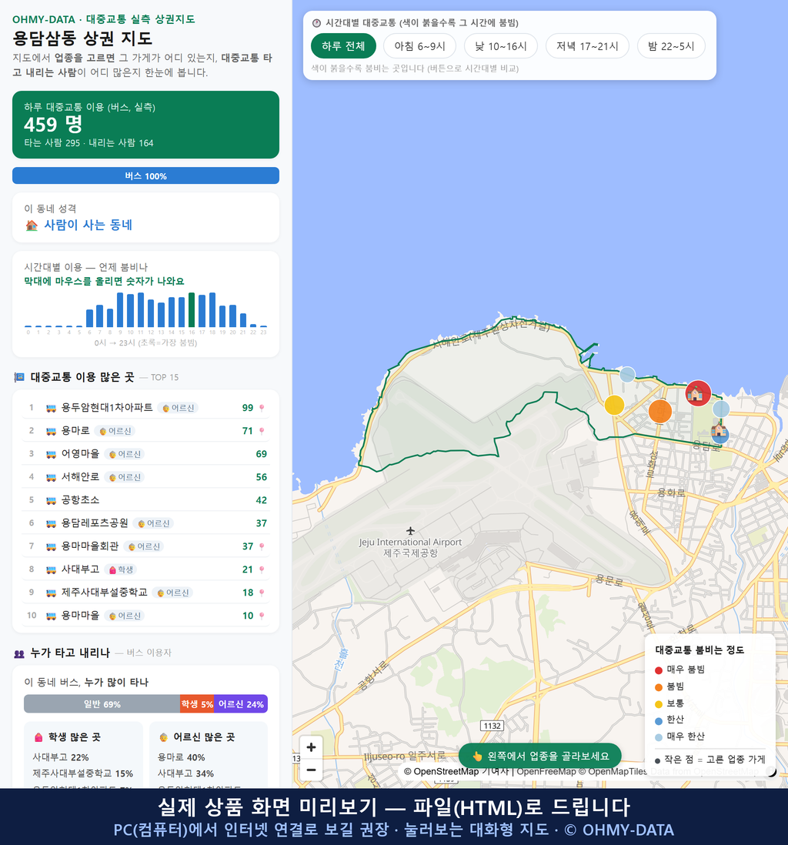788x845 pixels.
Task: Click the 69 count in 어영마을 row
Action: coord(262,454)
